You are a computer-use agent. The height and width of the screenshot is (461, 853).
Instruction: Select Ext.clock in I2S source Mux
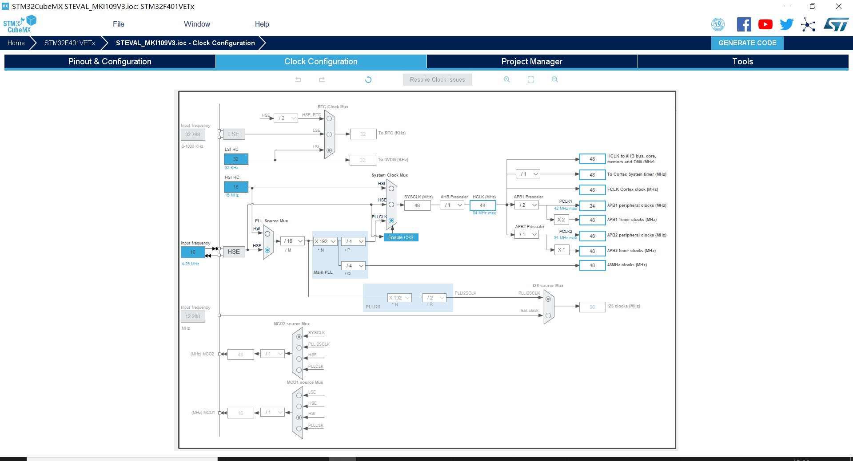[x=548, y=315]
